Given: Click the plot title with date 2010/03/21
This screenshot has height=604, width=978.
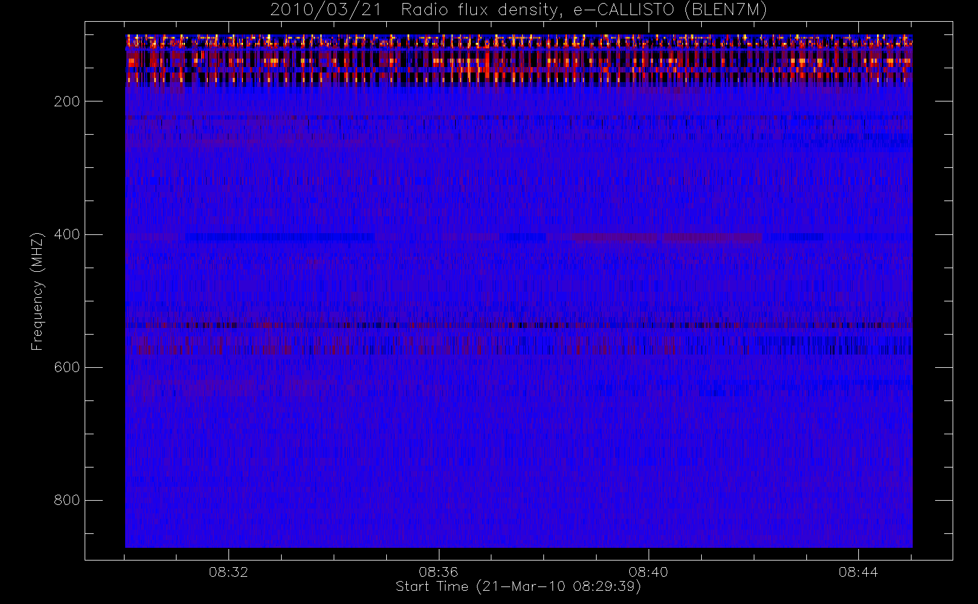Looking at the screenshot, I should pyautogui.click(x=519, y=10).
